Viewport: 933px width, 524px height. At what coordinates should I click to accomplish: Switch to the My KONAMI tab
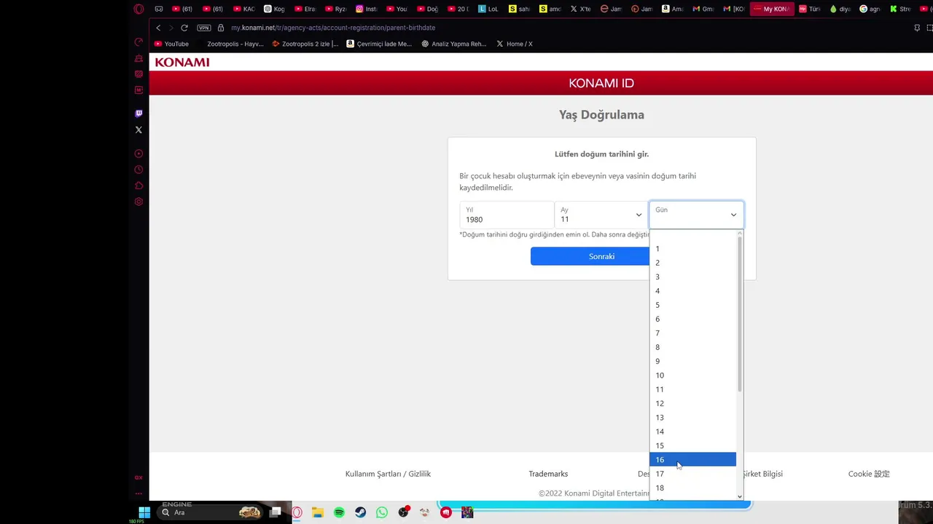point(771,9)
